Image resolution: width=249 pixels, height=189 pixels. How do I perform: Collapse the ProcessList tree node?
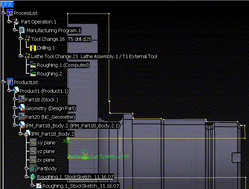click(x=3, y=13)
